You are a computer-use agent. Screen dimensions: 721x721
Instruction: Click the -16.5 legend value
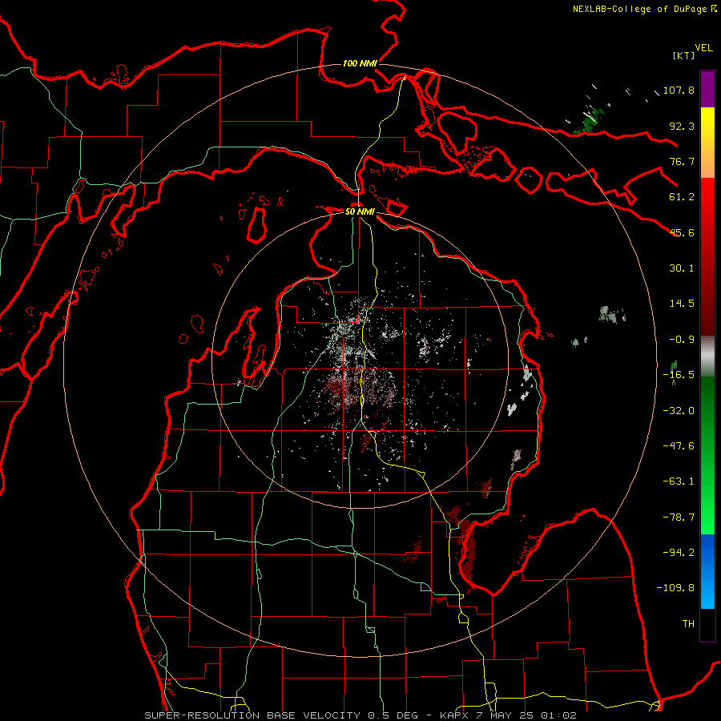tap(679, 375)
